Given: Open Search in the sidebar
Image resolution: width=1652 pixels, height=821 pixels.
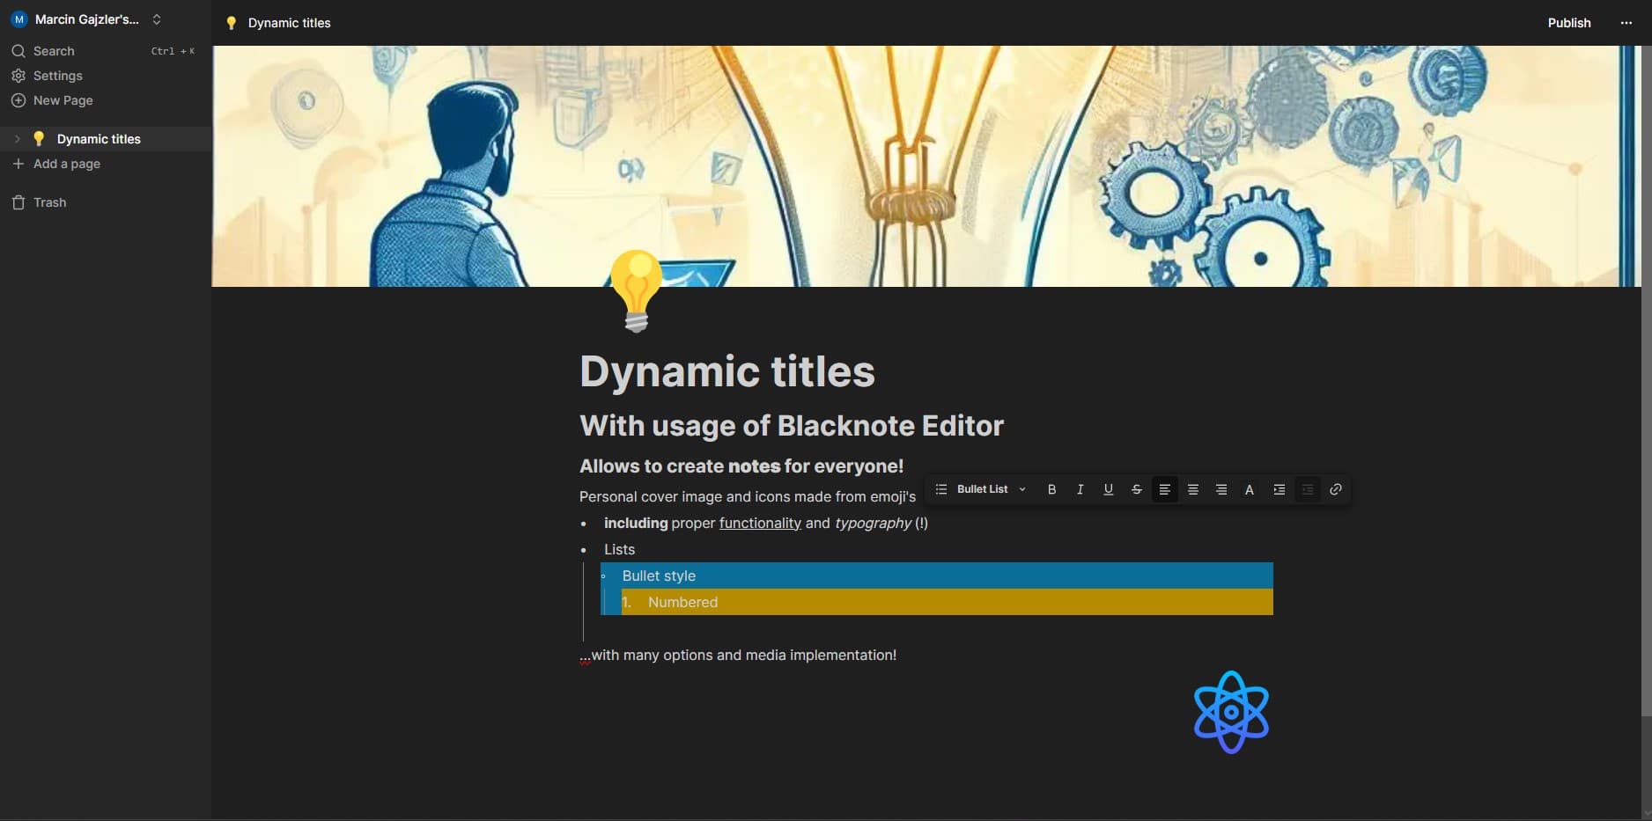Looking at the screenshot, I should pos(54,51).
